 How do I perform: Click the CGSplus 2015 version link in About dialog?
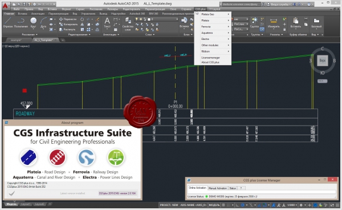tap(117, 193)
